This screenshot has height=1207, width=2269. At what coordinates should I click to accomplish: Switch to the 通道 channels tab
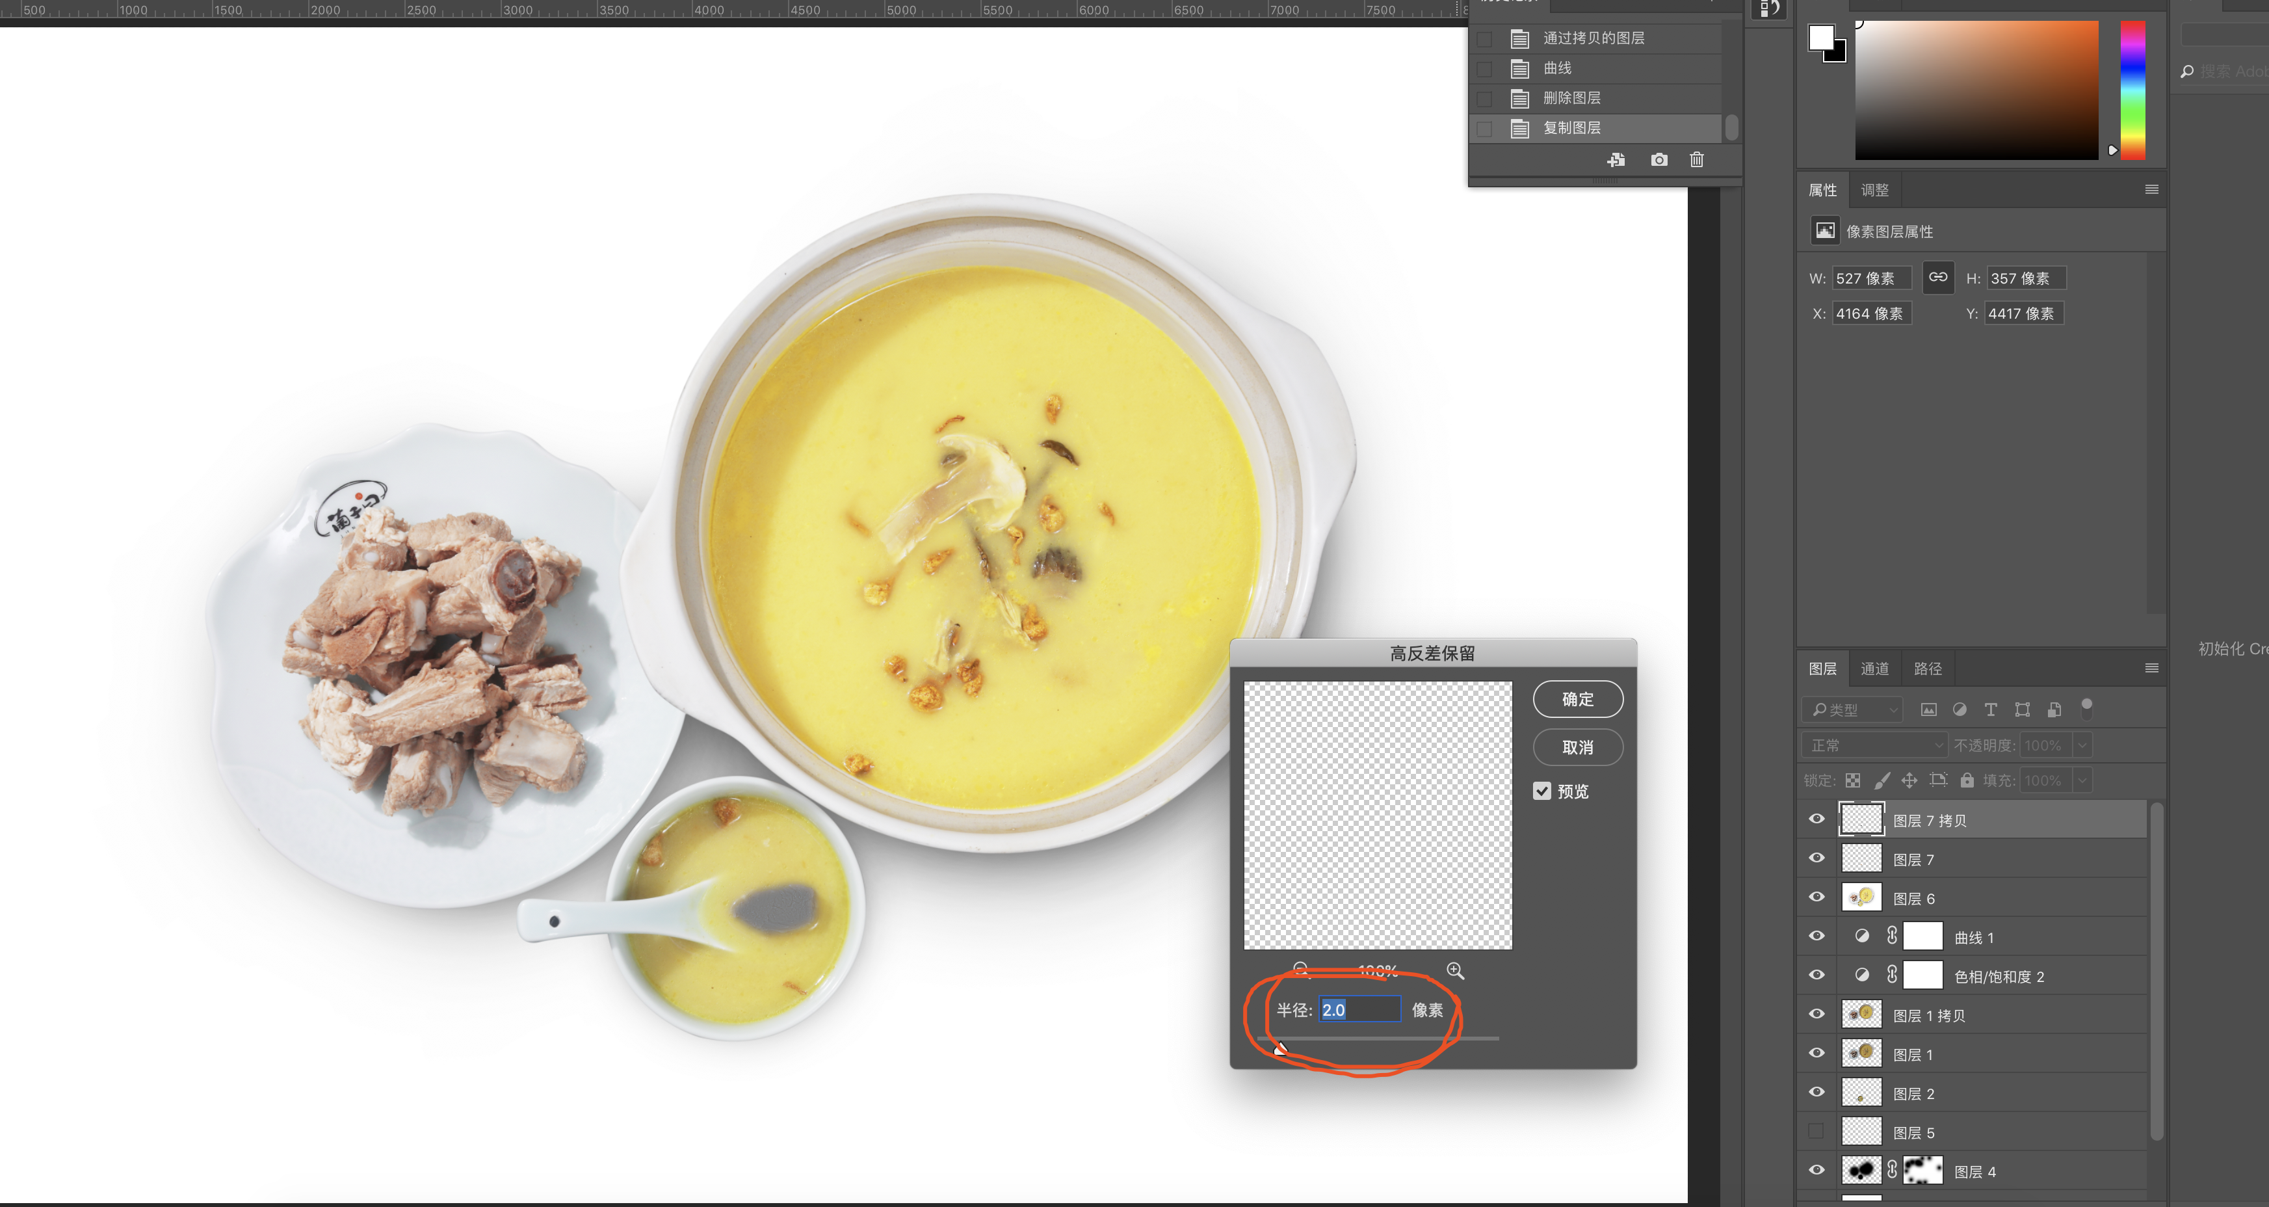pyautogui.click(x=1874, y=669)
